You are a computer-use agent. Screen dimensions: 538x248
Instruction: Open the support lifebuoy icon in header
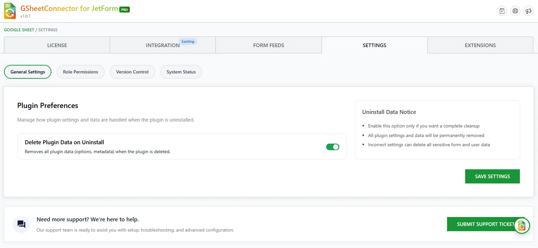(x=515, y=11)
